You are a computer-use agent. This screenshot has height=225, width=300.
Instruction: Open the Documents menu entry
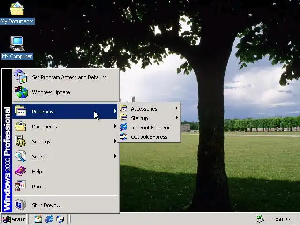pos(65,126)
